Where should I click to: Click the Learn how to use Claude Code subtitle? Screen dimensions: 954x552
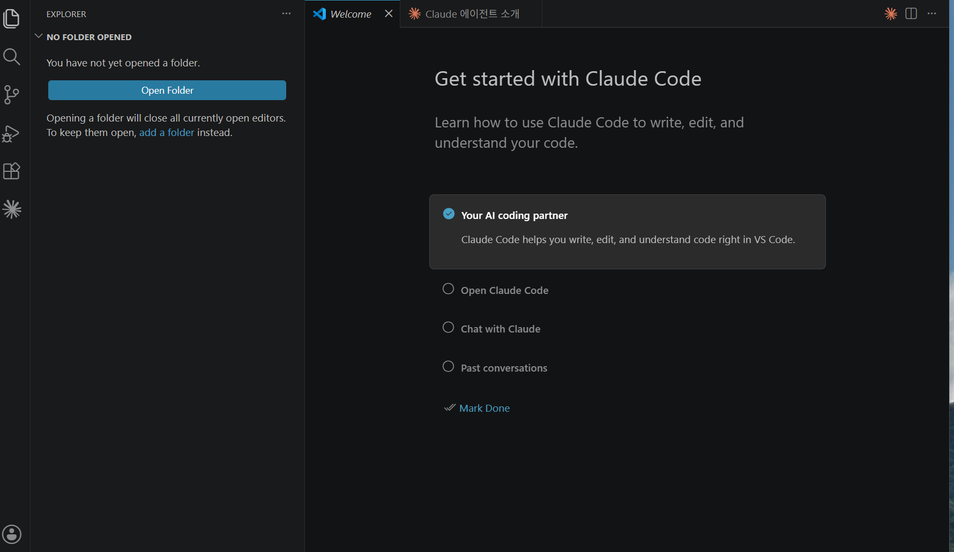(590, 133)
